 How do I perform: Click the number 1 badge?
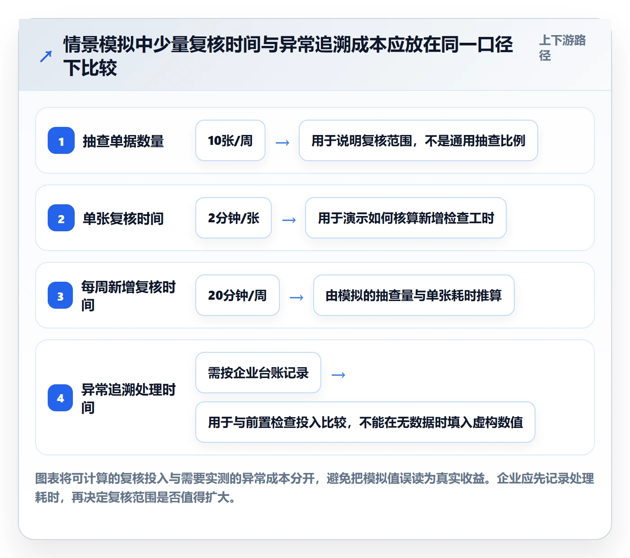[61, 140]
